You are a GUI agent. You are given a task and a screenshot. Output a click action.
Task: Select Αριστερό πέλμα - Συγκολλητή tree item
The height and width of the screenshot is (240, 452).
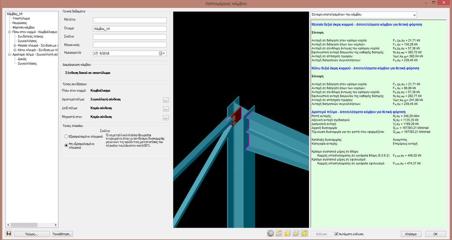coord(35,55)
